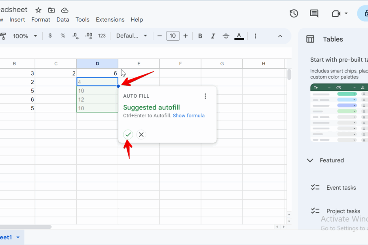Format as currency with dollar icon
Viewport: 368px width, 245px height.
point(50,36)
